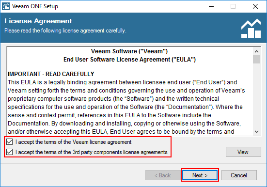
Task: Open the license with the View button
Action: (x=243, y=152)
